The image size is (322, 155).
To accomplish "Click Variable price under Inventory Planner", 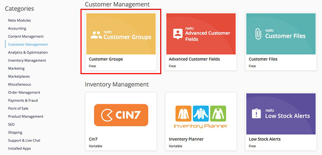I will click(x=175, y=146).
